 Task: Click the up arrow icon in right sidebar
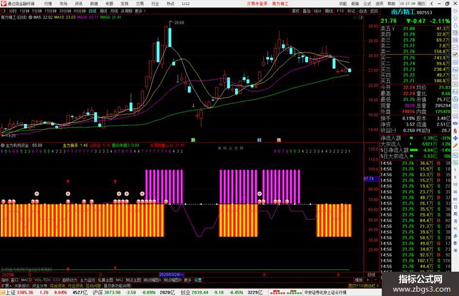(455, 18)
